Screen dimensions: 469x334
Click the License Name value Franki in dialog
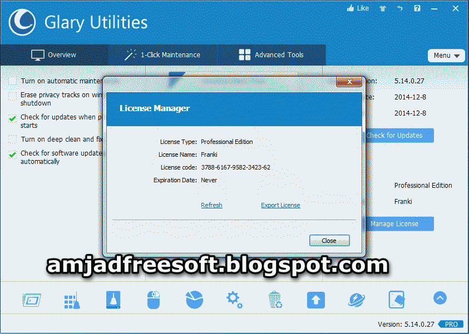[x=209, y=154]
